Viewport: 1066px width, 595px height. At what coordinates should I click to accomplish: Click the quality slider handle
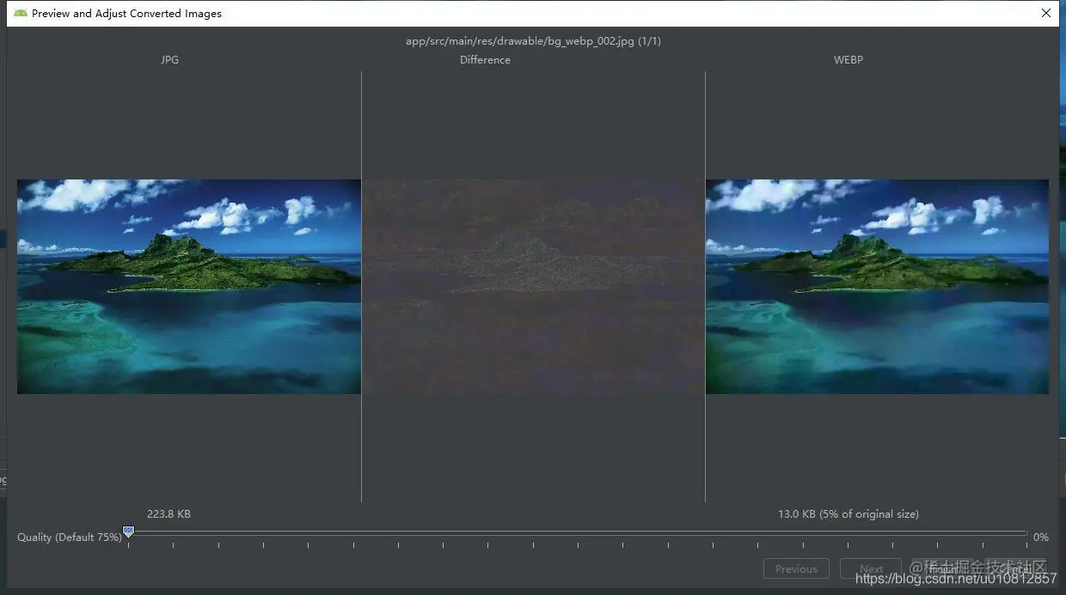(128, 532)
